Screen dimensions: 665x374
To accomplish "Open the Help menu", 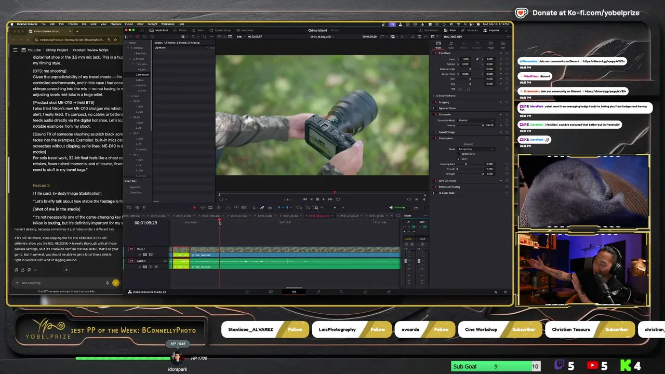I will (x=181, y=24).
